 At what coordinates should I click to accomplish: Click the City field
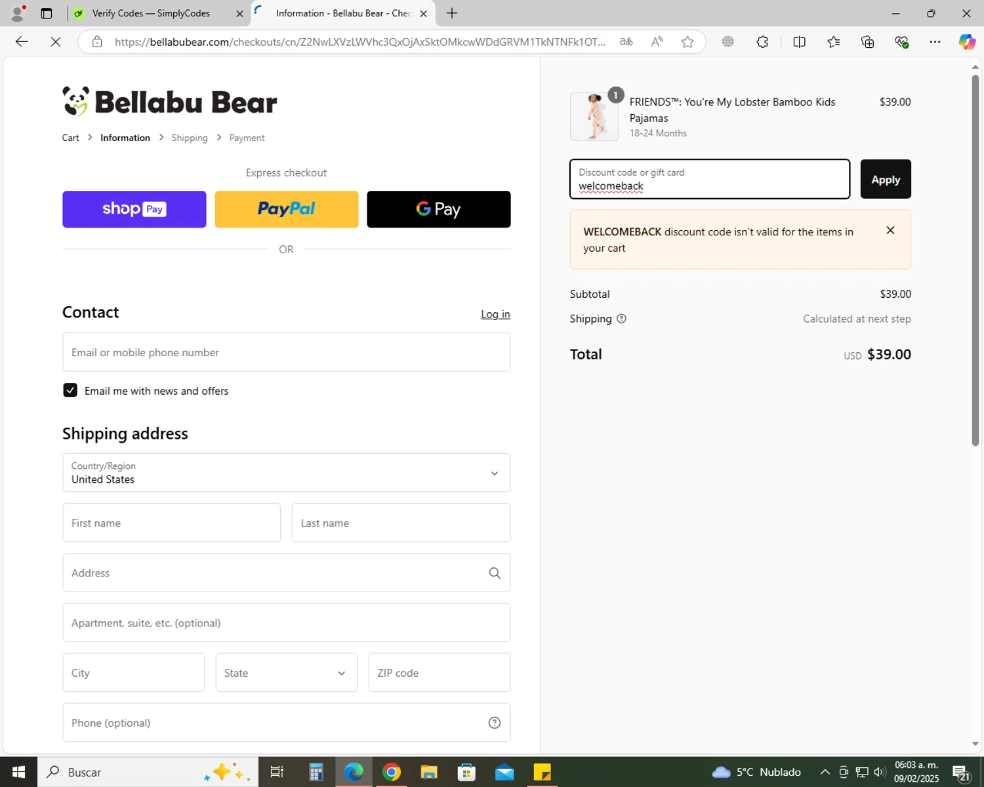[x=134, y=672]
